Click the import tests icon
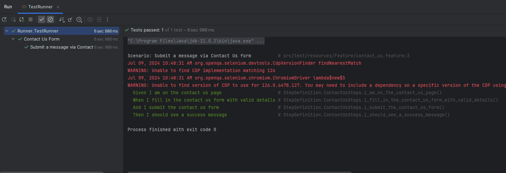This screenshot has height=173, width=506. click(99, 20)
